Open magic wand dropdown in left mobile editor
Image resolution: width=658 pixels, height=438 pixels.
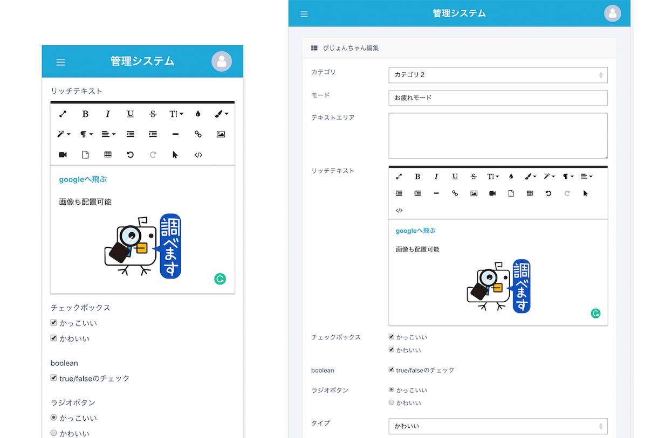click(64, 134)
